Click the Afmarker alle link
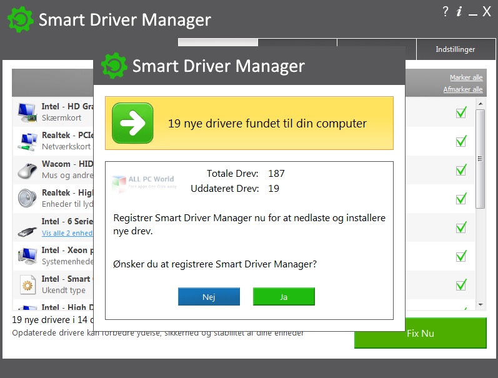This screenshot has width=498, height=378. coord(463,89)
